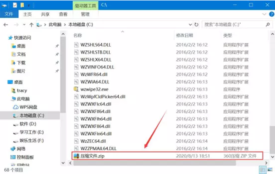Viewport: 275px width, 174px height.
Task: Select the 驱动器工具 contextual tab
Action: (85, 6)
